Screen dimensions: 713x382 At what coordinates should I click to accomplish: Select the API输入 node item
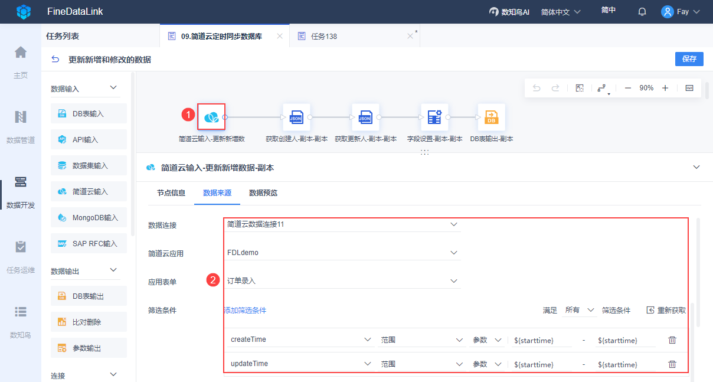tap(89, 139)
